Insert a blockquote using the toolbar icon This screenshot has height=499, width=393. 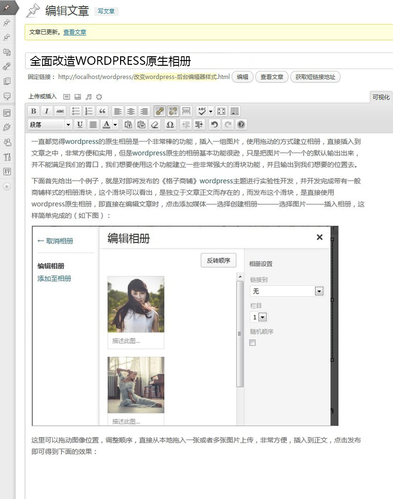[103, 111]
